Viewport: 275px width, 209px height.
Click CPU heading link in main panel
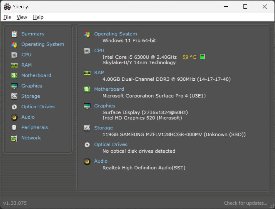[x=99, y=50]
